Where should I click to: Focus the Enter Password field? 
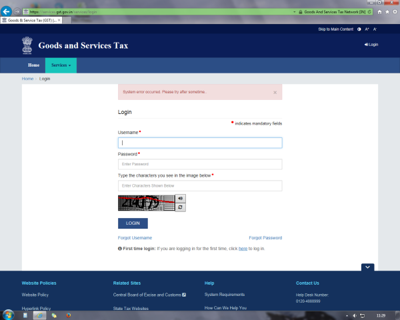click(x=200, y=164)
